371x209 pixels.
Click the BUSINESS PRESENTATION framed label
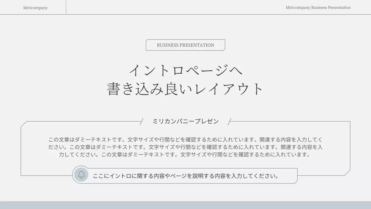[185, 45]
